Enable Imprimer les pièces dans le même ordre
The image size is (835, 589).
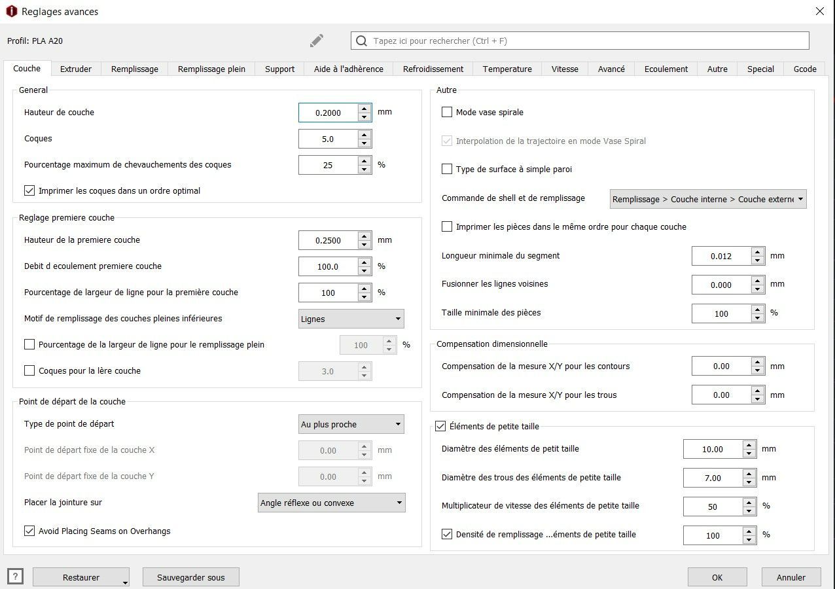click(x=447, y=226)
